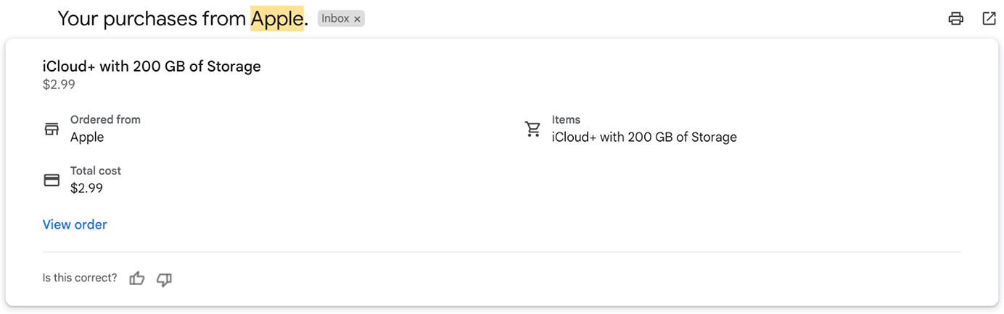Click the iCloud+ with 200 GB card title

(152, 67)
